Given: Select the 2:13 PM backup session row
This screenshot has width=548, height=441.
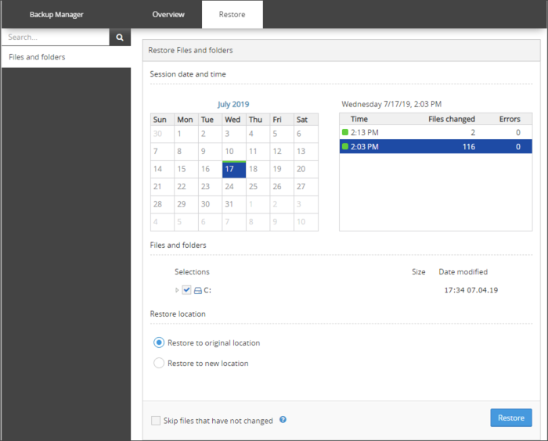Looking at the screenshot, I should point(434,132).
